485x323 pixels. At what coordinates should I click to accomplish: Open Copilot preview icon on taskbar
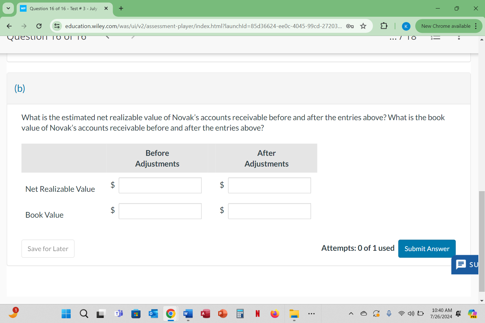tap(473, 314)
